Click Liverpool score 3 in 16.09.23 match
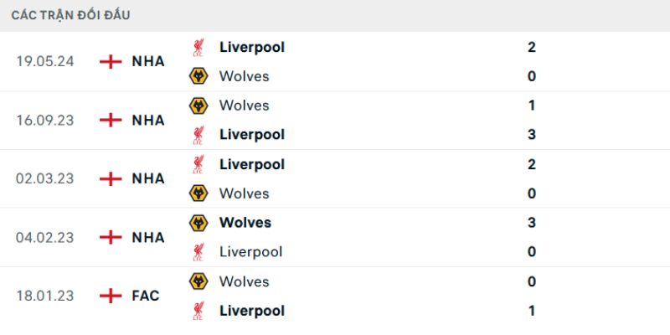Image resolution: width=670 pixels, height=335 pixels. pyautogui.click(x=532, y=135)
